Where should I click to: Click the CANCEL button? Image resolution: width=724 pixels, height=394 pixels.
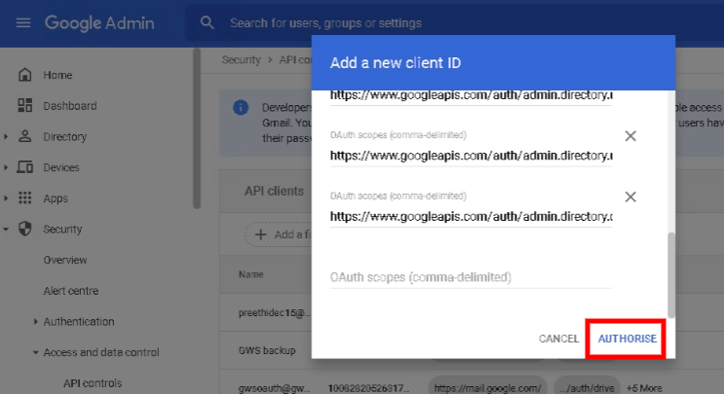coord(558,339)
